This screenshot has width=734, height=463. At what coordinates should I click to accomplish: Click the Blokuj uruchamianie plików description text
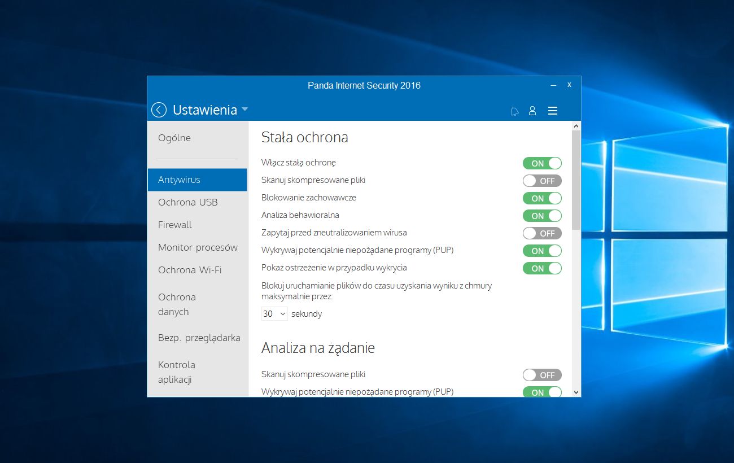click(377, 291)
